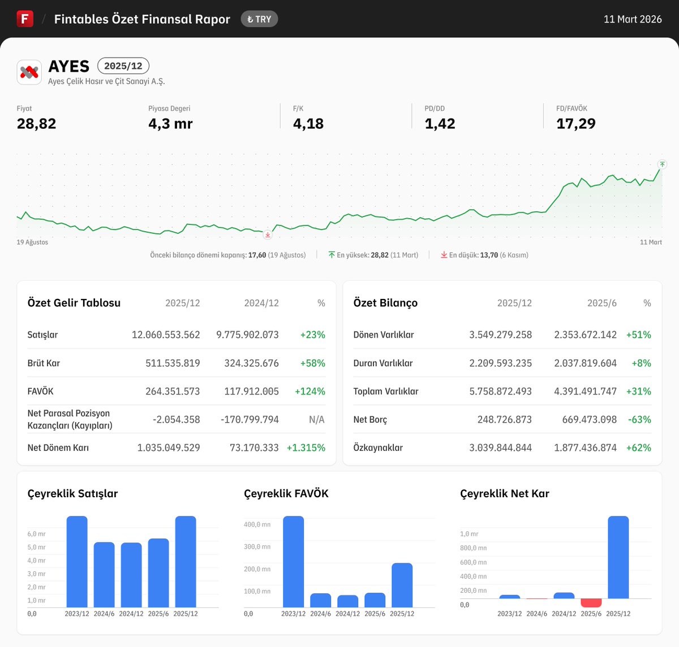Click the "+1.315%" Net Dönem Karı change
679x647 pixels.
coord(306,447)
